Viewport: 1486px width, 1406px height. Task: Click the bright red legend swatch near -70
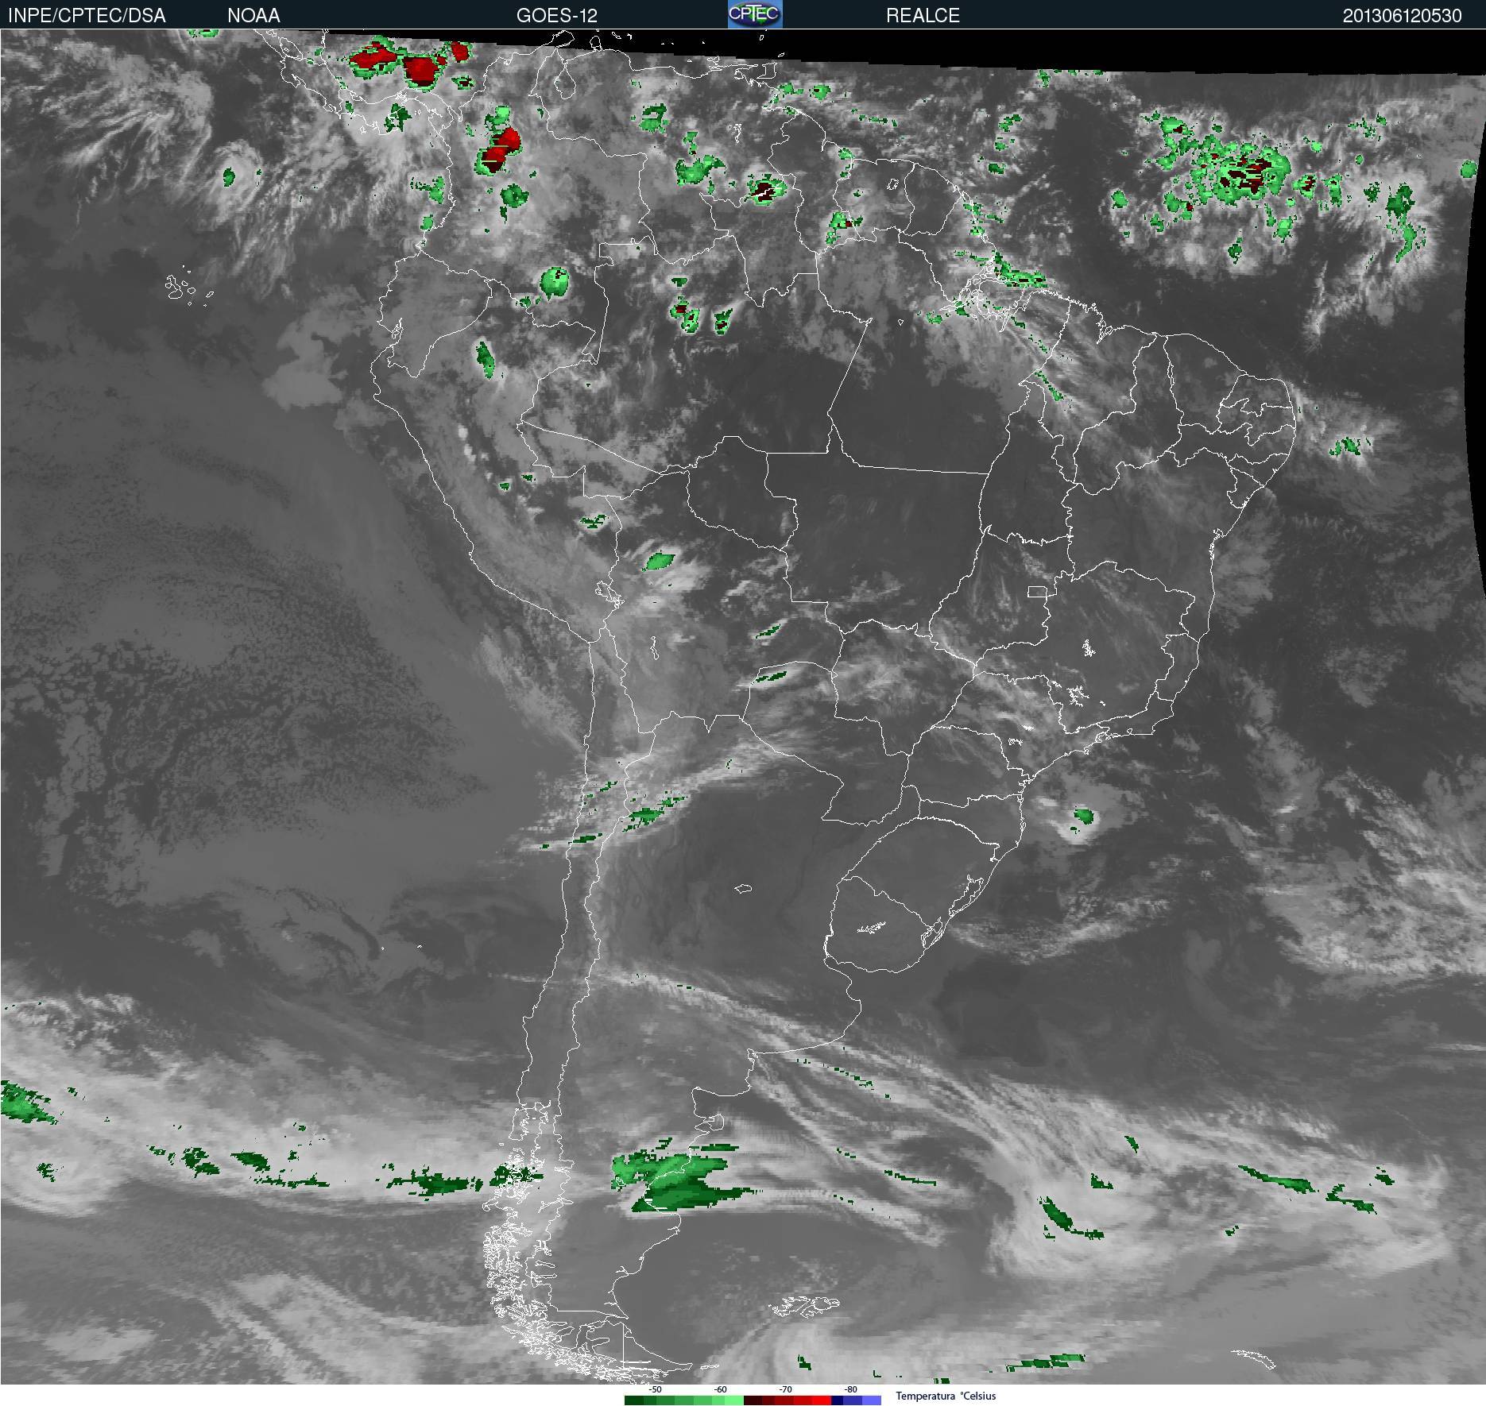822,1400
